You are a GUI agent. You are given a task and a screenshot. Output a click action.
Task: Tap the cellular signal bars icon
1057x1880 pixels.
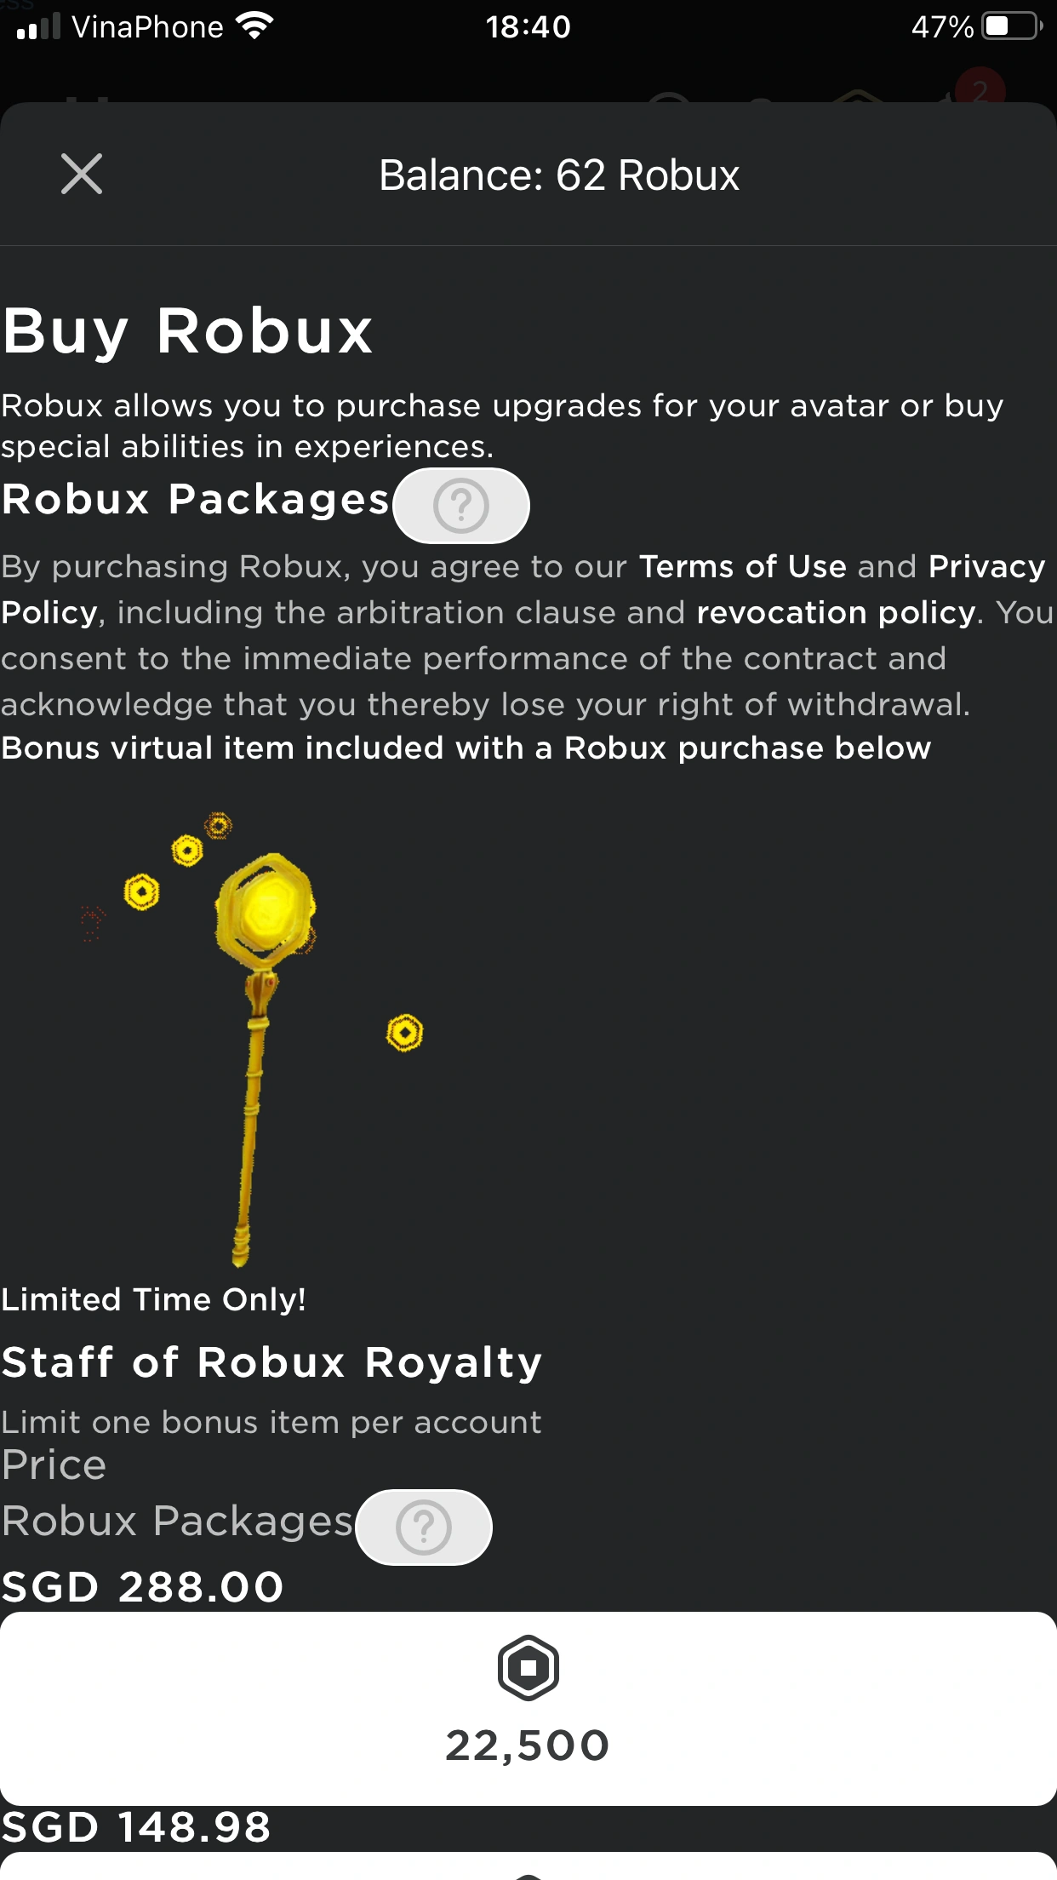point(38,26)
